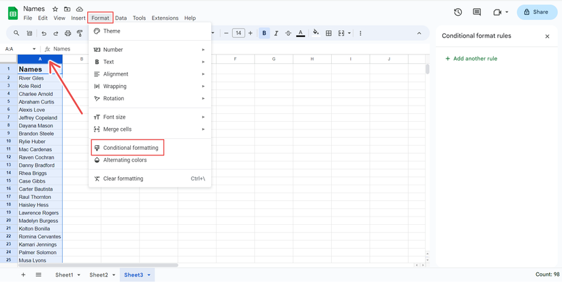
Task: Increase font size with plus button
Action: click(x=250, y=33)
